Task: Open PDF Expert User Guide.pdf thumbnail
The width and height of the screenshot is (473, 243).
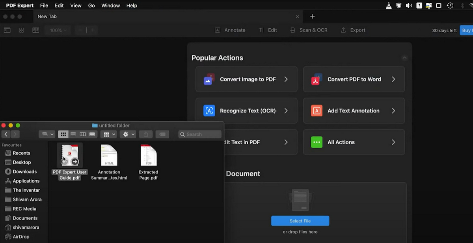Action: 69,155
